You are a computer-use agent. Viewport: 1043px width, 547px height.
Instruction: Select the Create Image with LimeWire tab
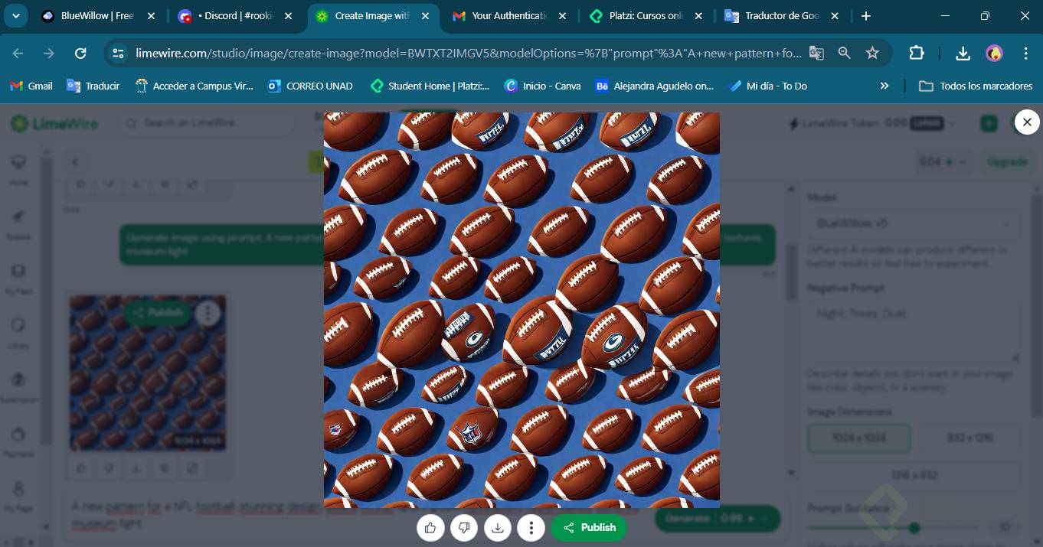[373, 15]
